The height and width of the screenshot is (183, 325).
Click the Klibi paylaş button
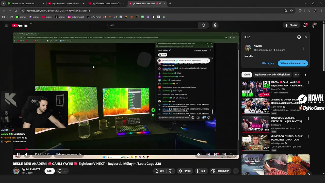pyautogui.click(x=268, y=63)
